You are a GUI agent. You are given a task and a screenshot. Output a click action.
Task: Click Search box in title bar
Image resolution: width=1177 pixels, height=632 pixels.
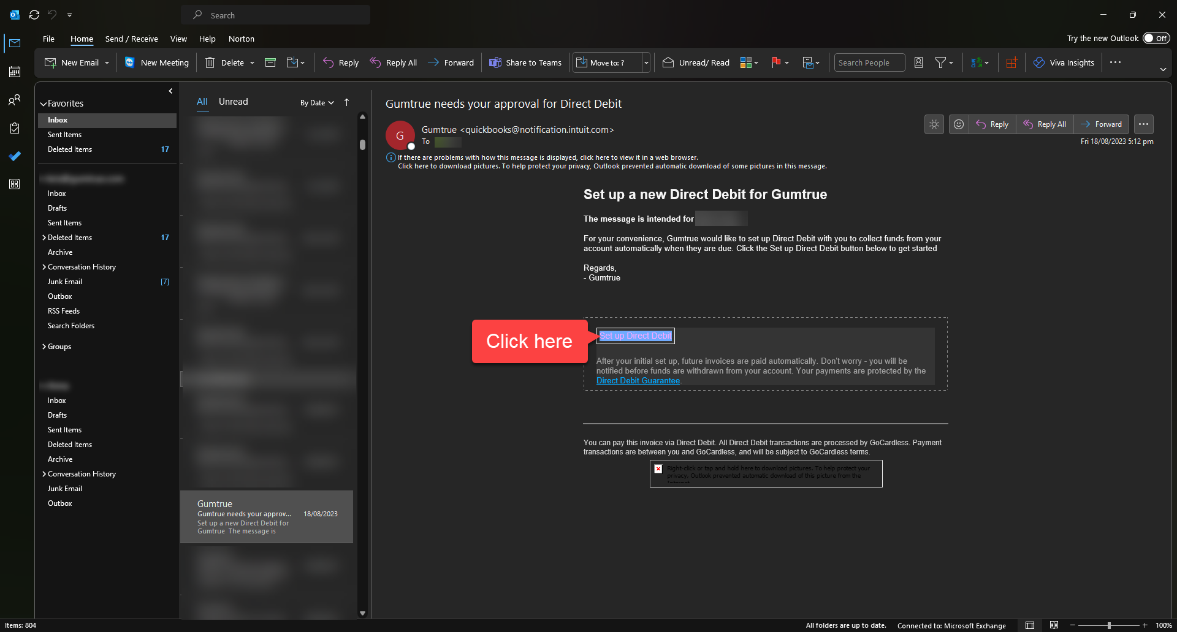pyautogui.click(x=275, y=15)
